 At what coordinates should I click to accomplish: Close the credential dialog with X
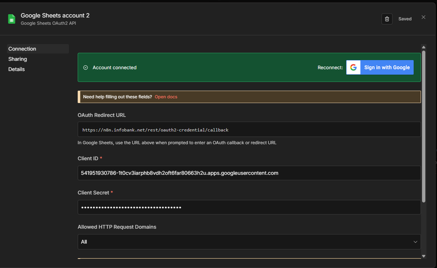(423, 17)
